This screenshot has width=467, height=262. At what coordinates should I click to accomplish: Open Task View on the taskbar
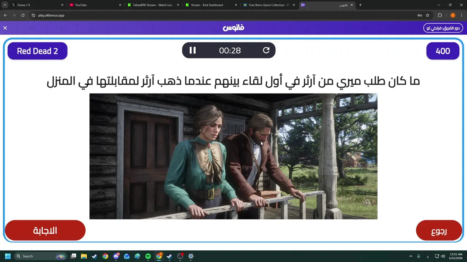[x=73, y=256]
